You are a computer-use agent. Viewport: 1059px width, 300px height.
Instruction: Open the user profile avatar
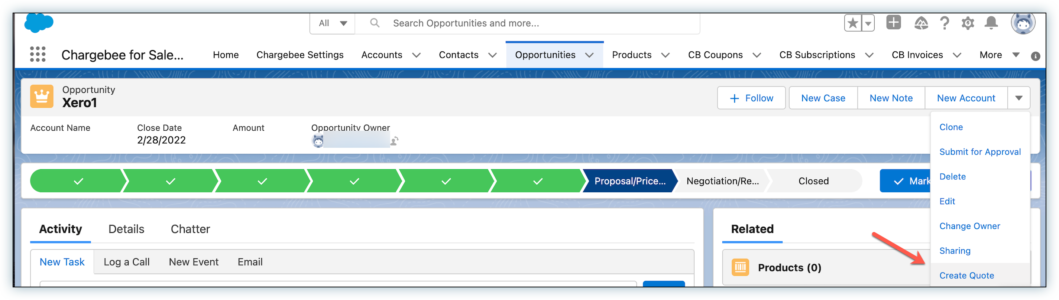tap(1023, 24)
